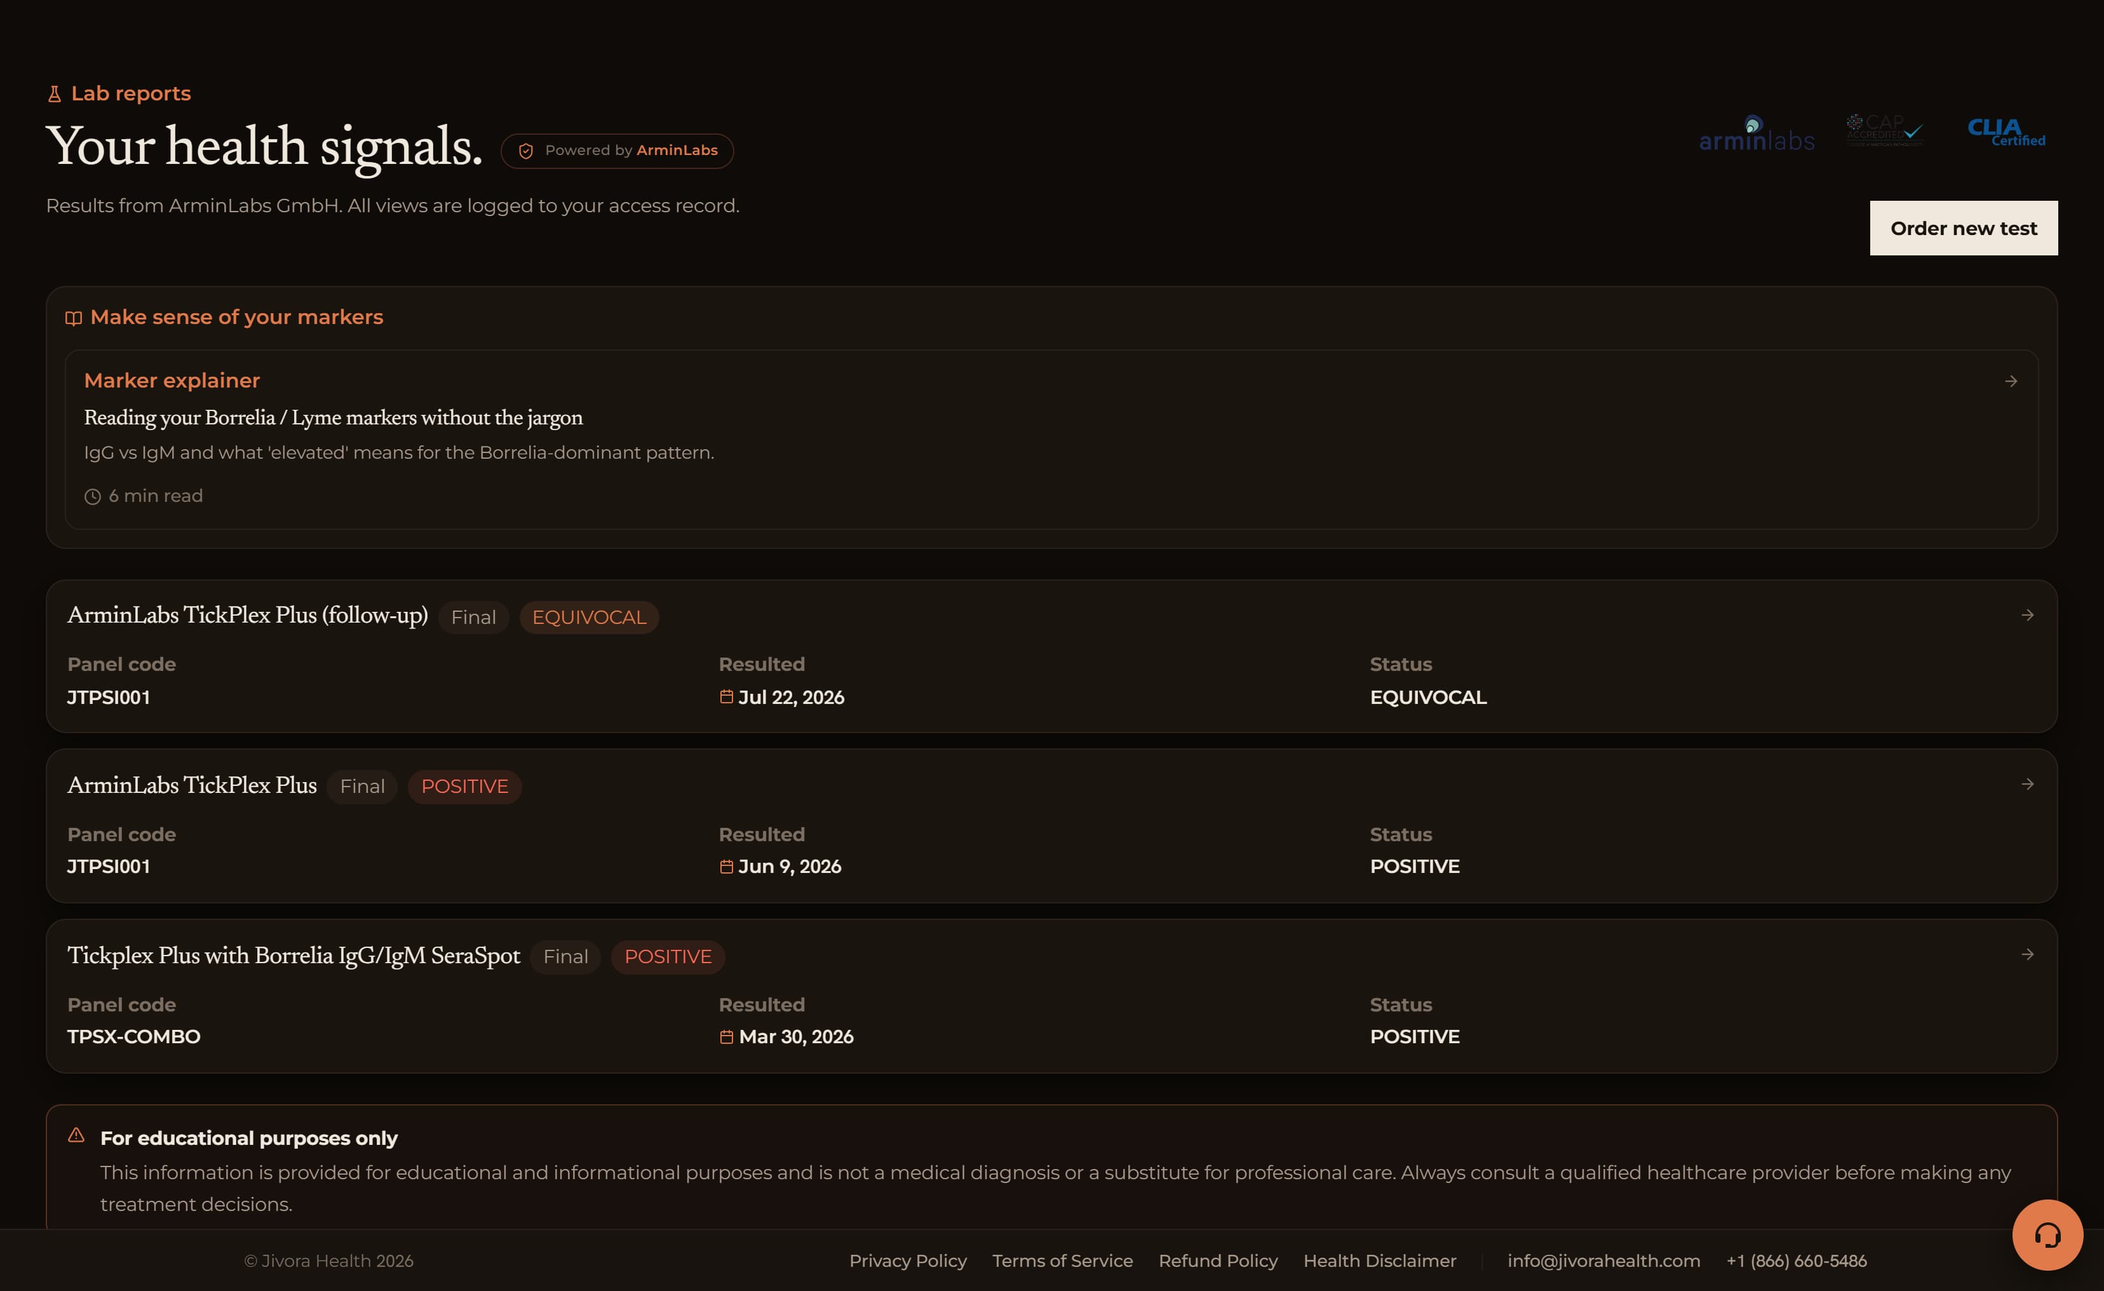Viewport: 2104px width, 1291px height.
Task: Click the book icon beside Make sense heading
Action: coord(74,318)
